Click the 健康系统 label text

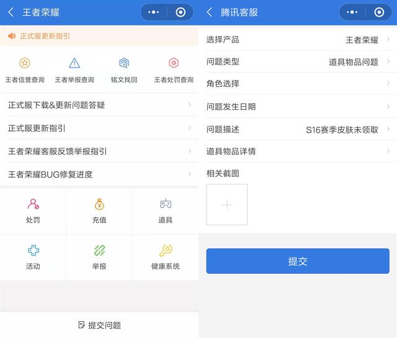tap(166, 267)
